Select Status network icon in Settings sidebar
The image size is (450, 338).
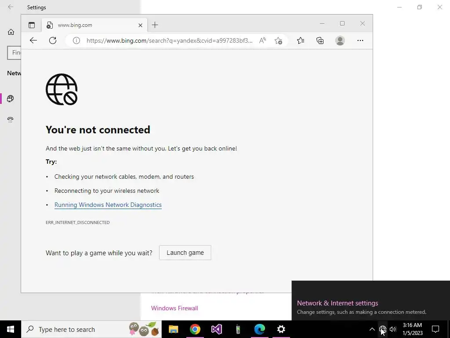(x=11, y=99)
